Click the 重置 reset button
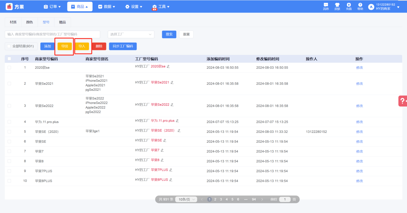 pos(186,34)
